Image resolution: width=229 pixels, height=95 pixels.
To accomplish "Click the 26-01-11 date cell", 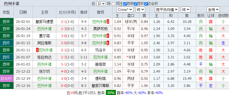I will point(23,50).
